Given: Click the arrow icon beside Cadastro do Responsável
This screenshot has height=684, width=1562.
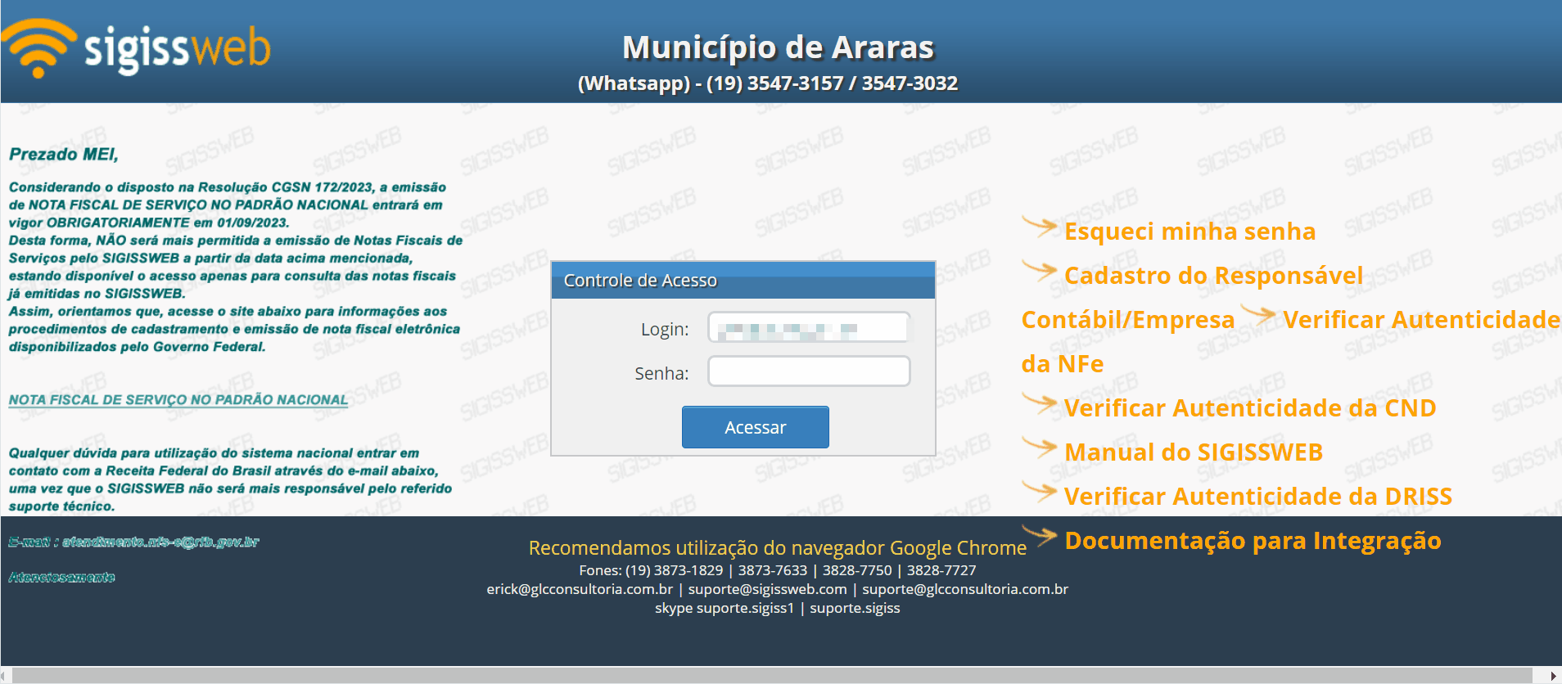Looking at the screenshot, I should (1040, 271).
